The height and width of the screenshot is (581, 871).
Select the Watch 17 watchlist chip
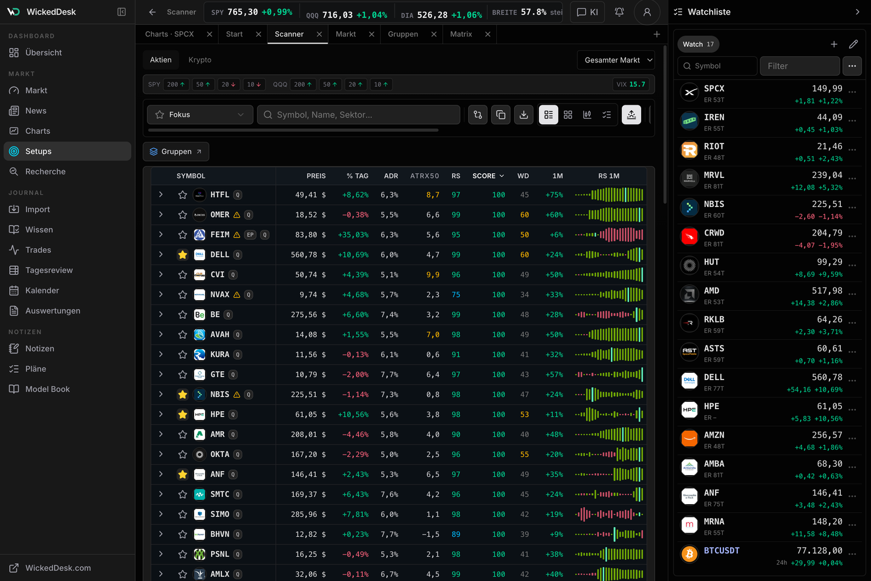(698, 44)
